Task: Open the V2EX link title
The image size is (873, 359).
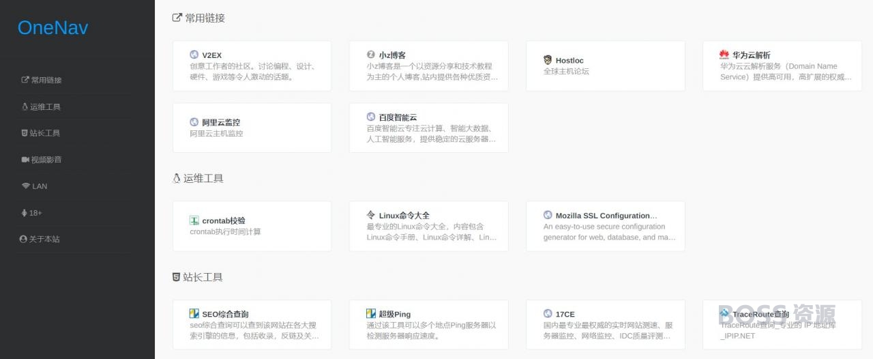Action: (212, 55)
